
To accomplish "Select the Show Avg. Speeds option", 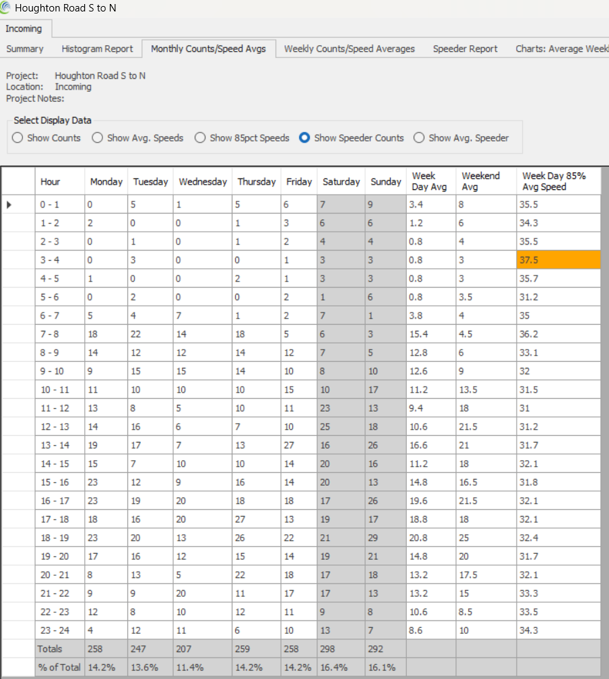I will (x=98, y=137).
